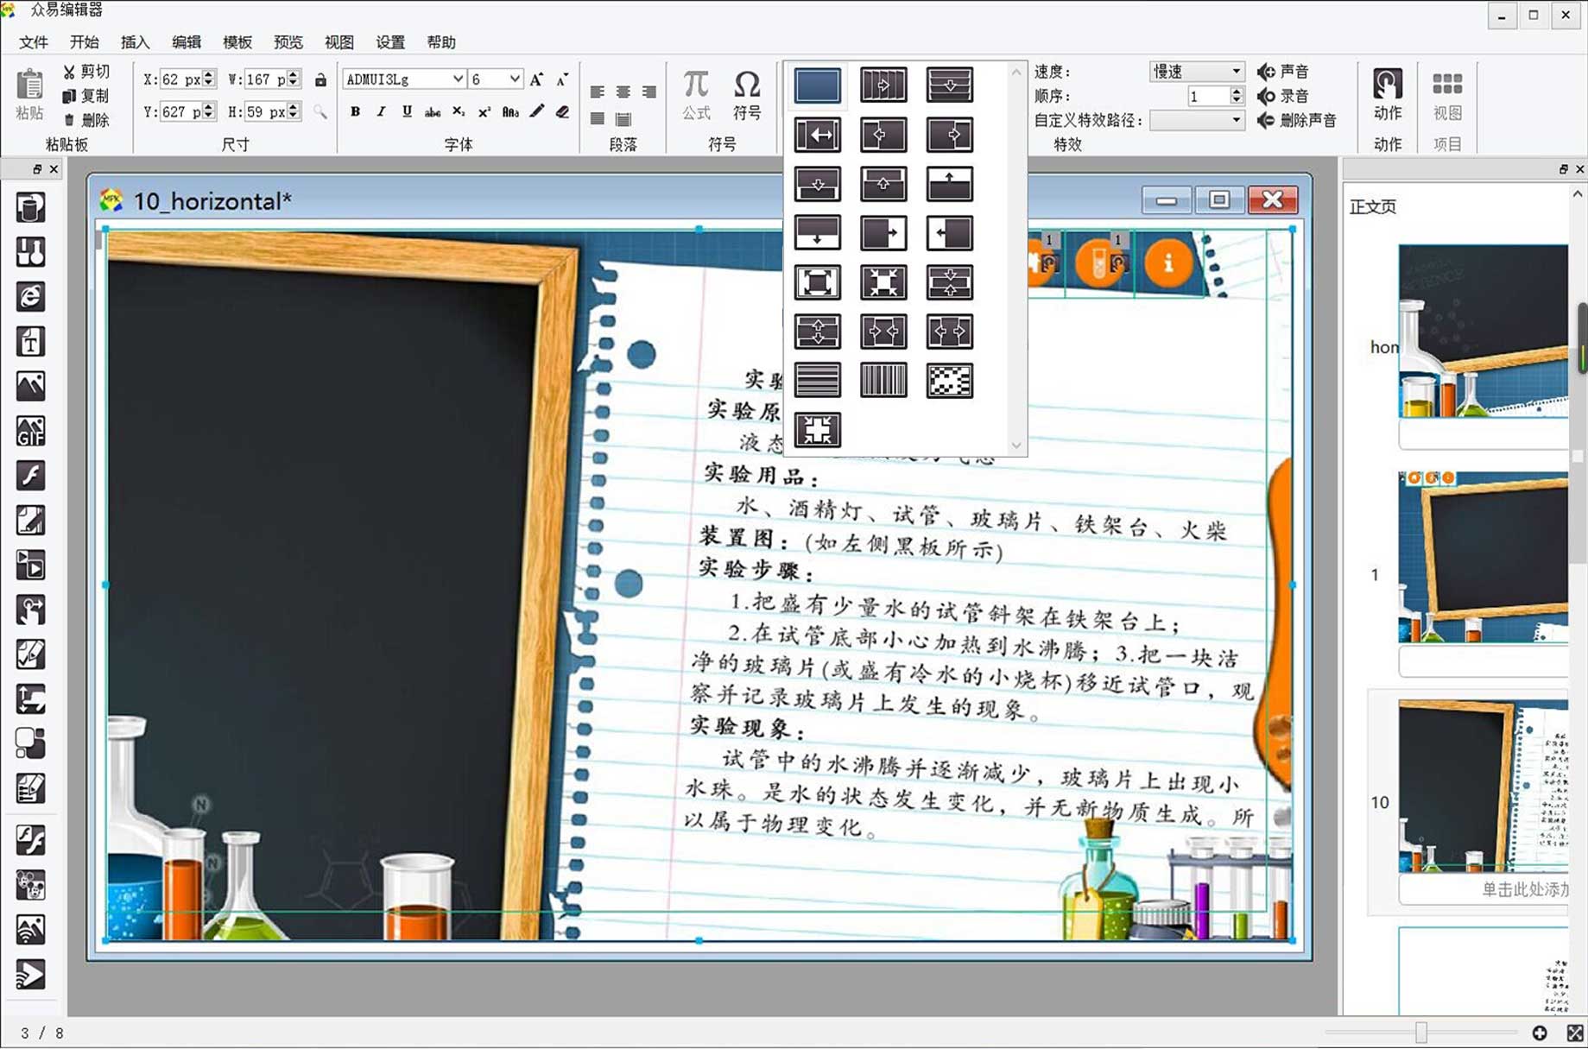Click the decrease font size icon
This screenshot has width=1588, height=1049.
tap(562, 79)
